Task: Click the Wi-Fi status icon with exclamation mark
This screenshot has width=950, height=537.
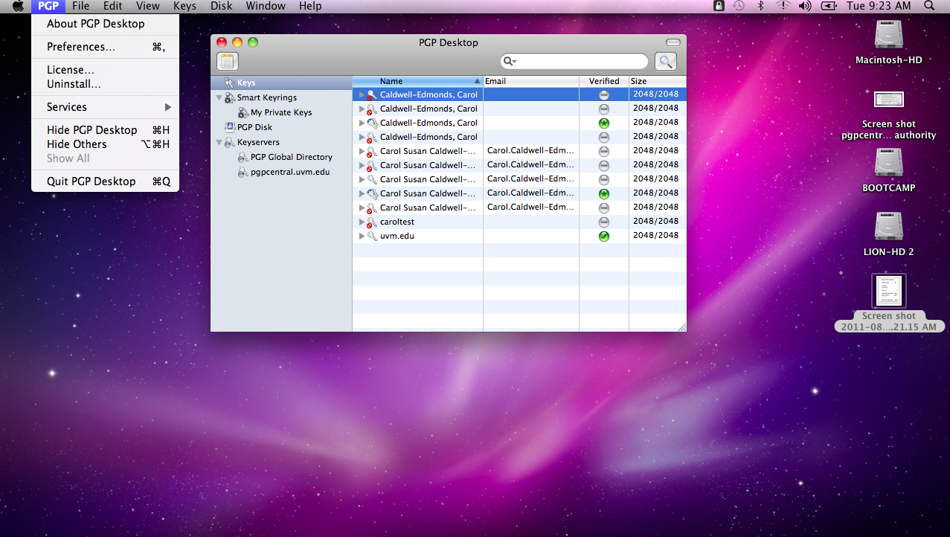Action: pyautogui.click(x=782, y=6)
